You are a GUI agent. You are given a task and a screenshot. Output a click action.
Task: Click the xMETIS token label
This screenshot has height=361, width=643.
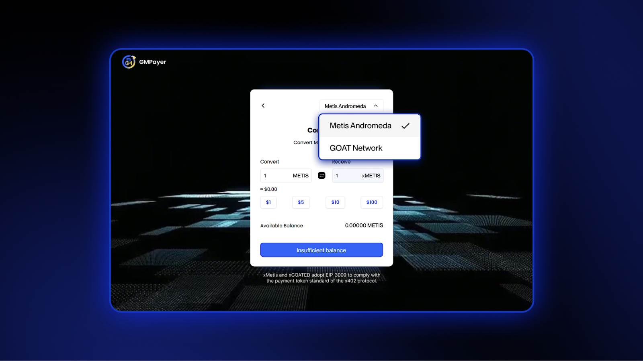(x=371, y=176)
